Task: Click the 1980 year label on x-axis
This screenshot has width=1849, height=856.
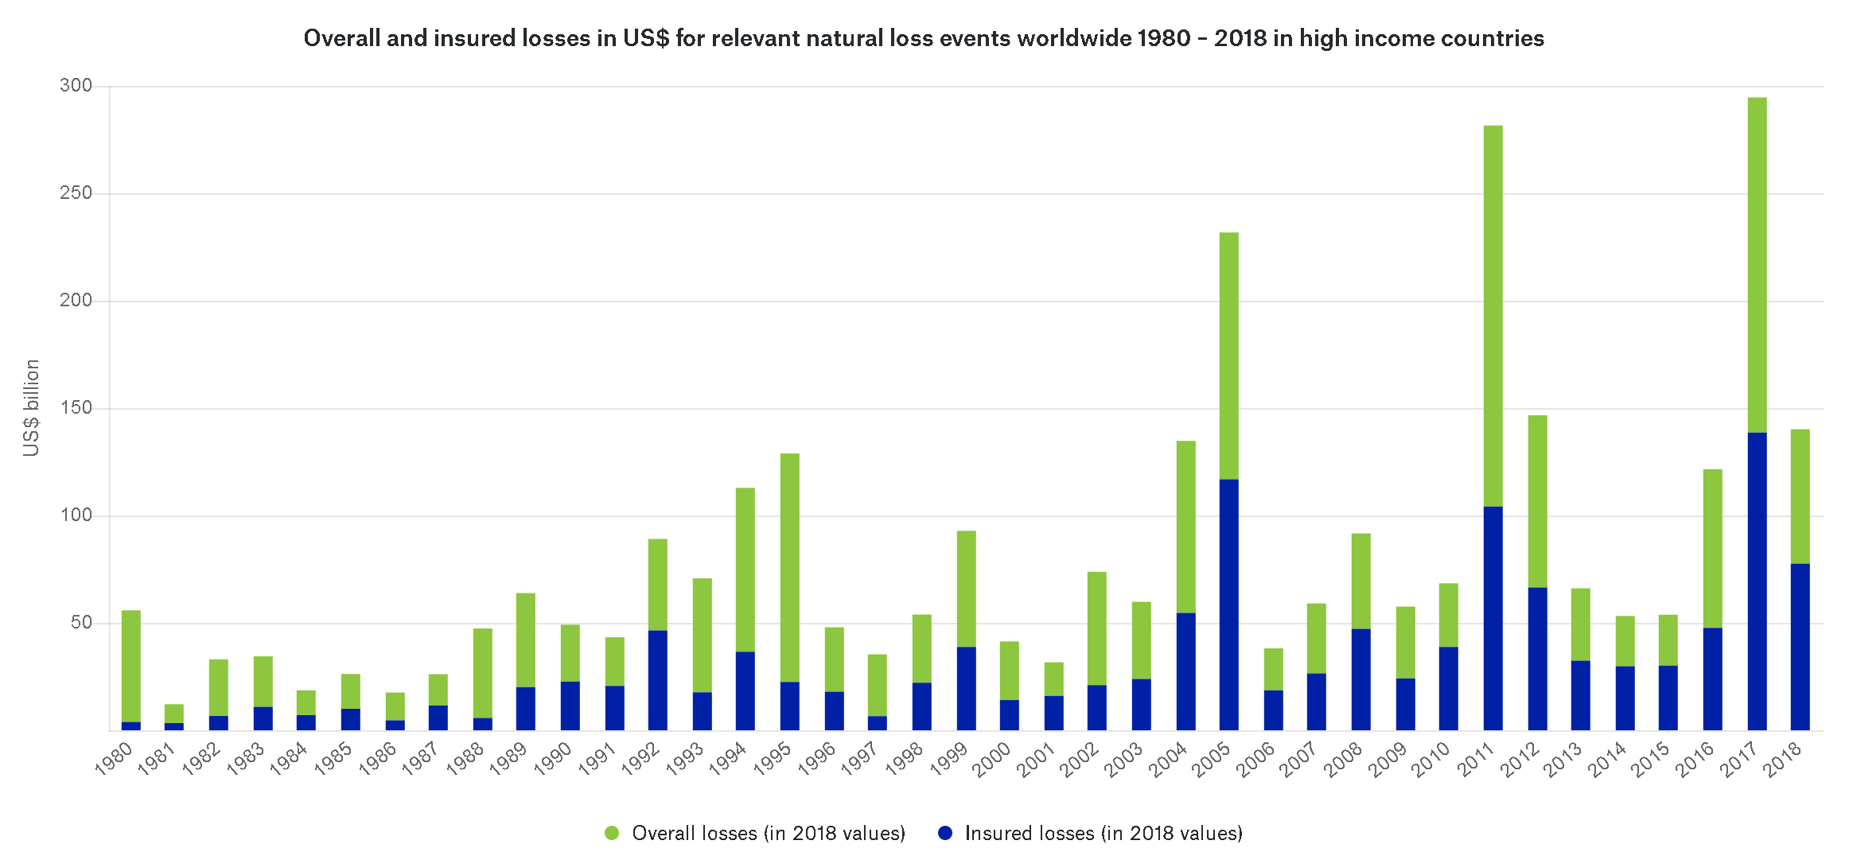Action: (115, 759)
